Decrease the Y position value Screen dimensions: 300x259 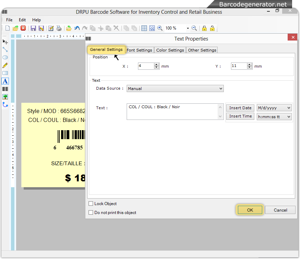[x=250, y=67]
